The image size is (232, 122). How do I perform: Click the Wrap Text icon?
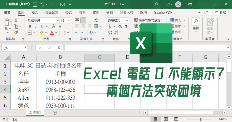(x=96, y=20)
